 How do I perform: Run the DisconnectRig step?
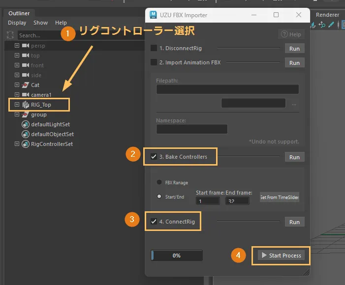click(x=294, y=48)
